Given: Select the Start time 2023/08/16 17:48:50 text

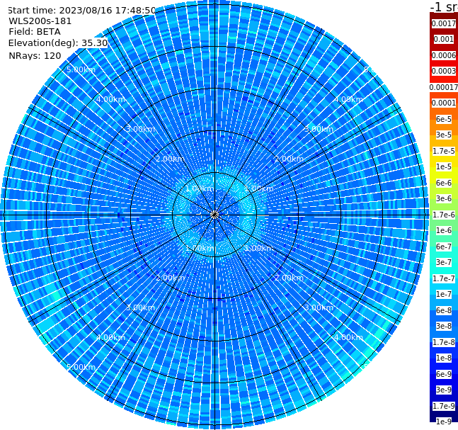Looking at the screenshot, I should point(81,11).
